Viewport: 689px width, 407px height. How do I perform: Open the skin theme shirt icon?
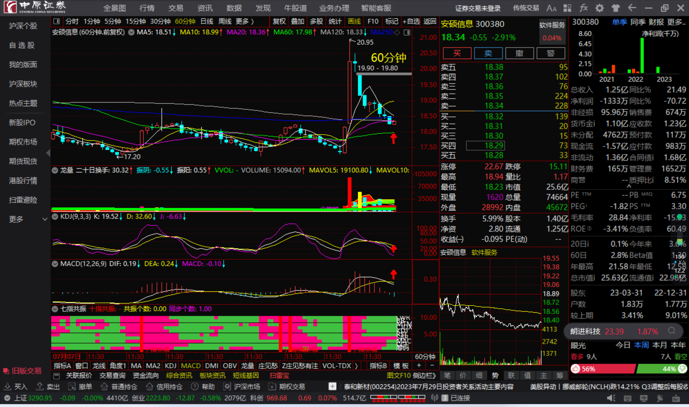[615, 8]
